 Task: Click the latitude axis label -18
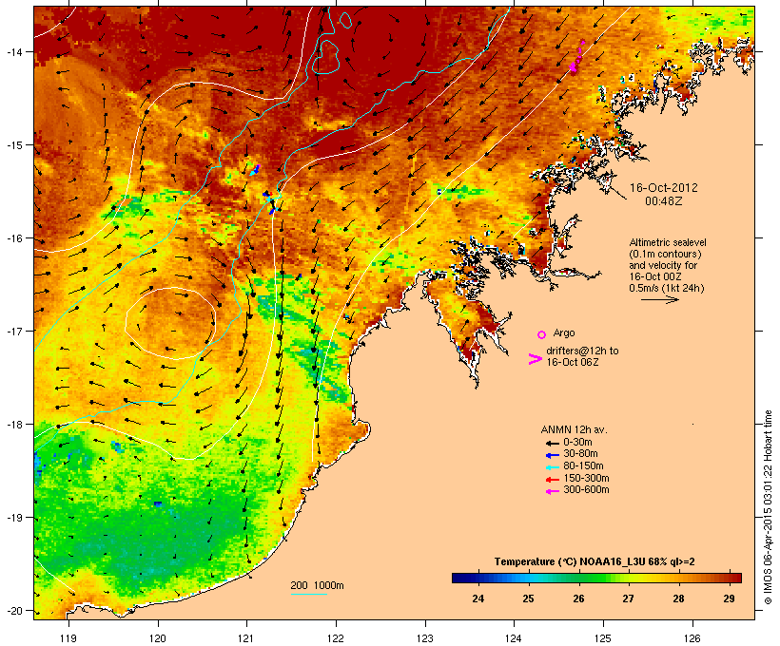point(13,425)
